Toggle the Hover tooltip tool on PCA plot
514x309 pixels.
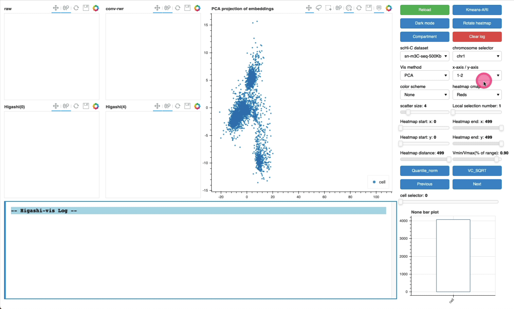[x=379, y=8]
